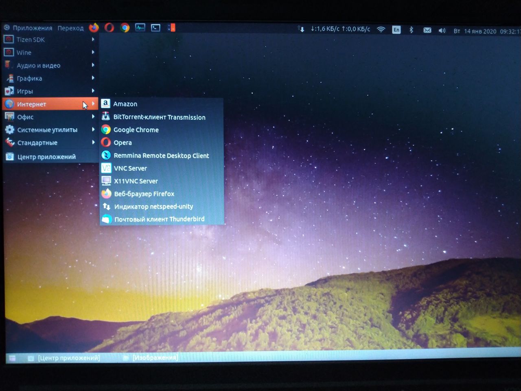Image resolution: width=521 pixels, height=391 pixels.
Task: Click the Thunderbird icon in the submenu
Action: pos(107,219)
